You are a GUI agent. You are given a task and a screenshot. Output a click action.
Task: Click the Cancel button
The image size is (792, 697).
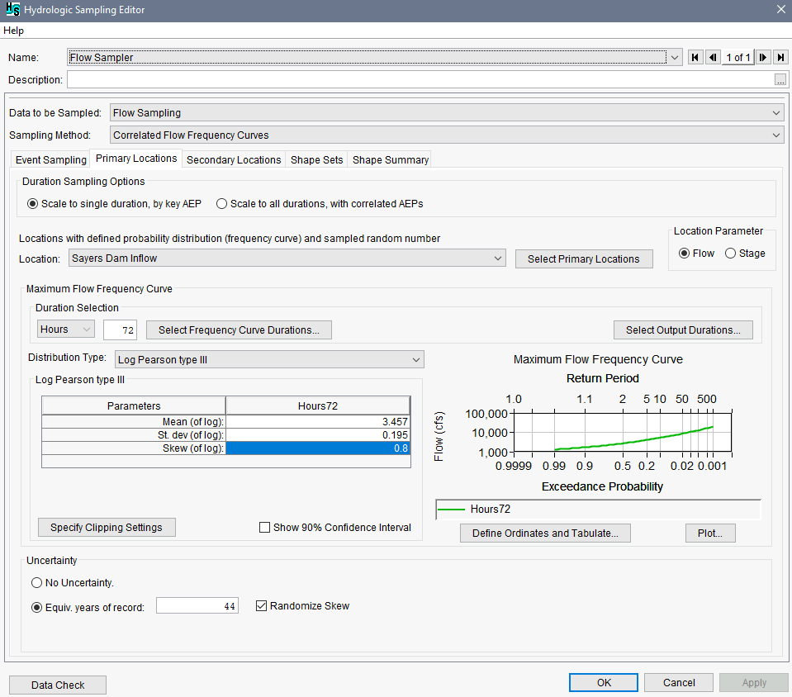point(679,682)
